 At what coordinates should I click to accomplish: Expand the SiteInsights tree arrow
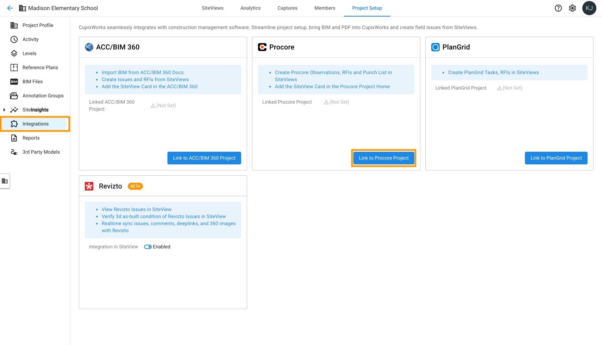4,110
